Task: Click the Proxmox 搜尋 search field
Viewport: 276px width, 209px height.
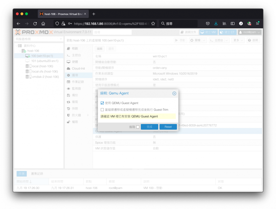Action: (112, 32)
